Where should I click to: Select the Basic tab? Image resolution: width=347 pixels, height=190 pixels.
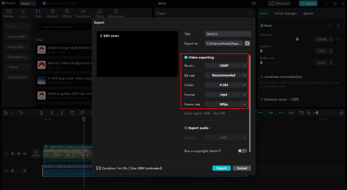pos(264,13)
